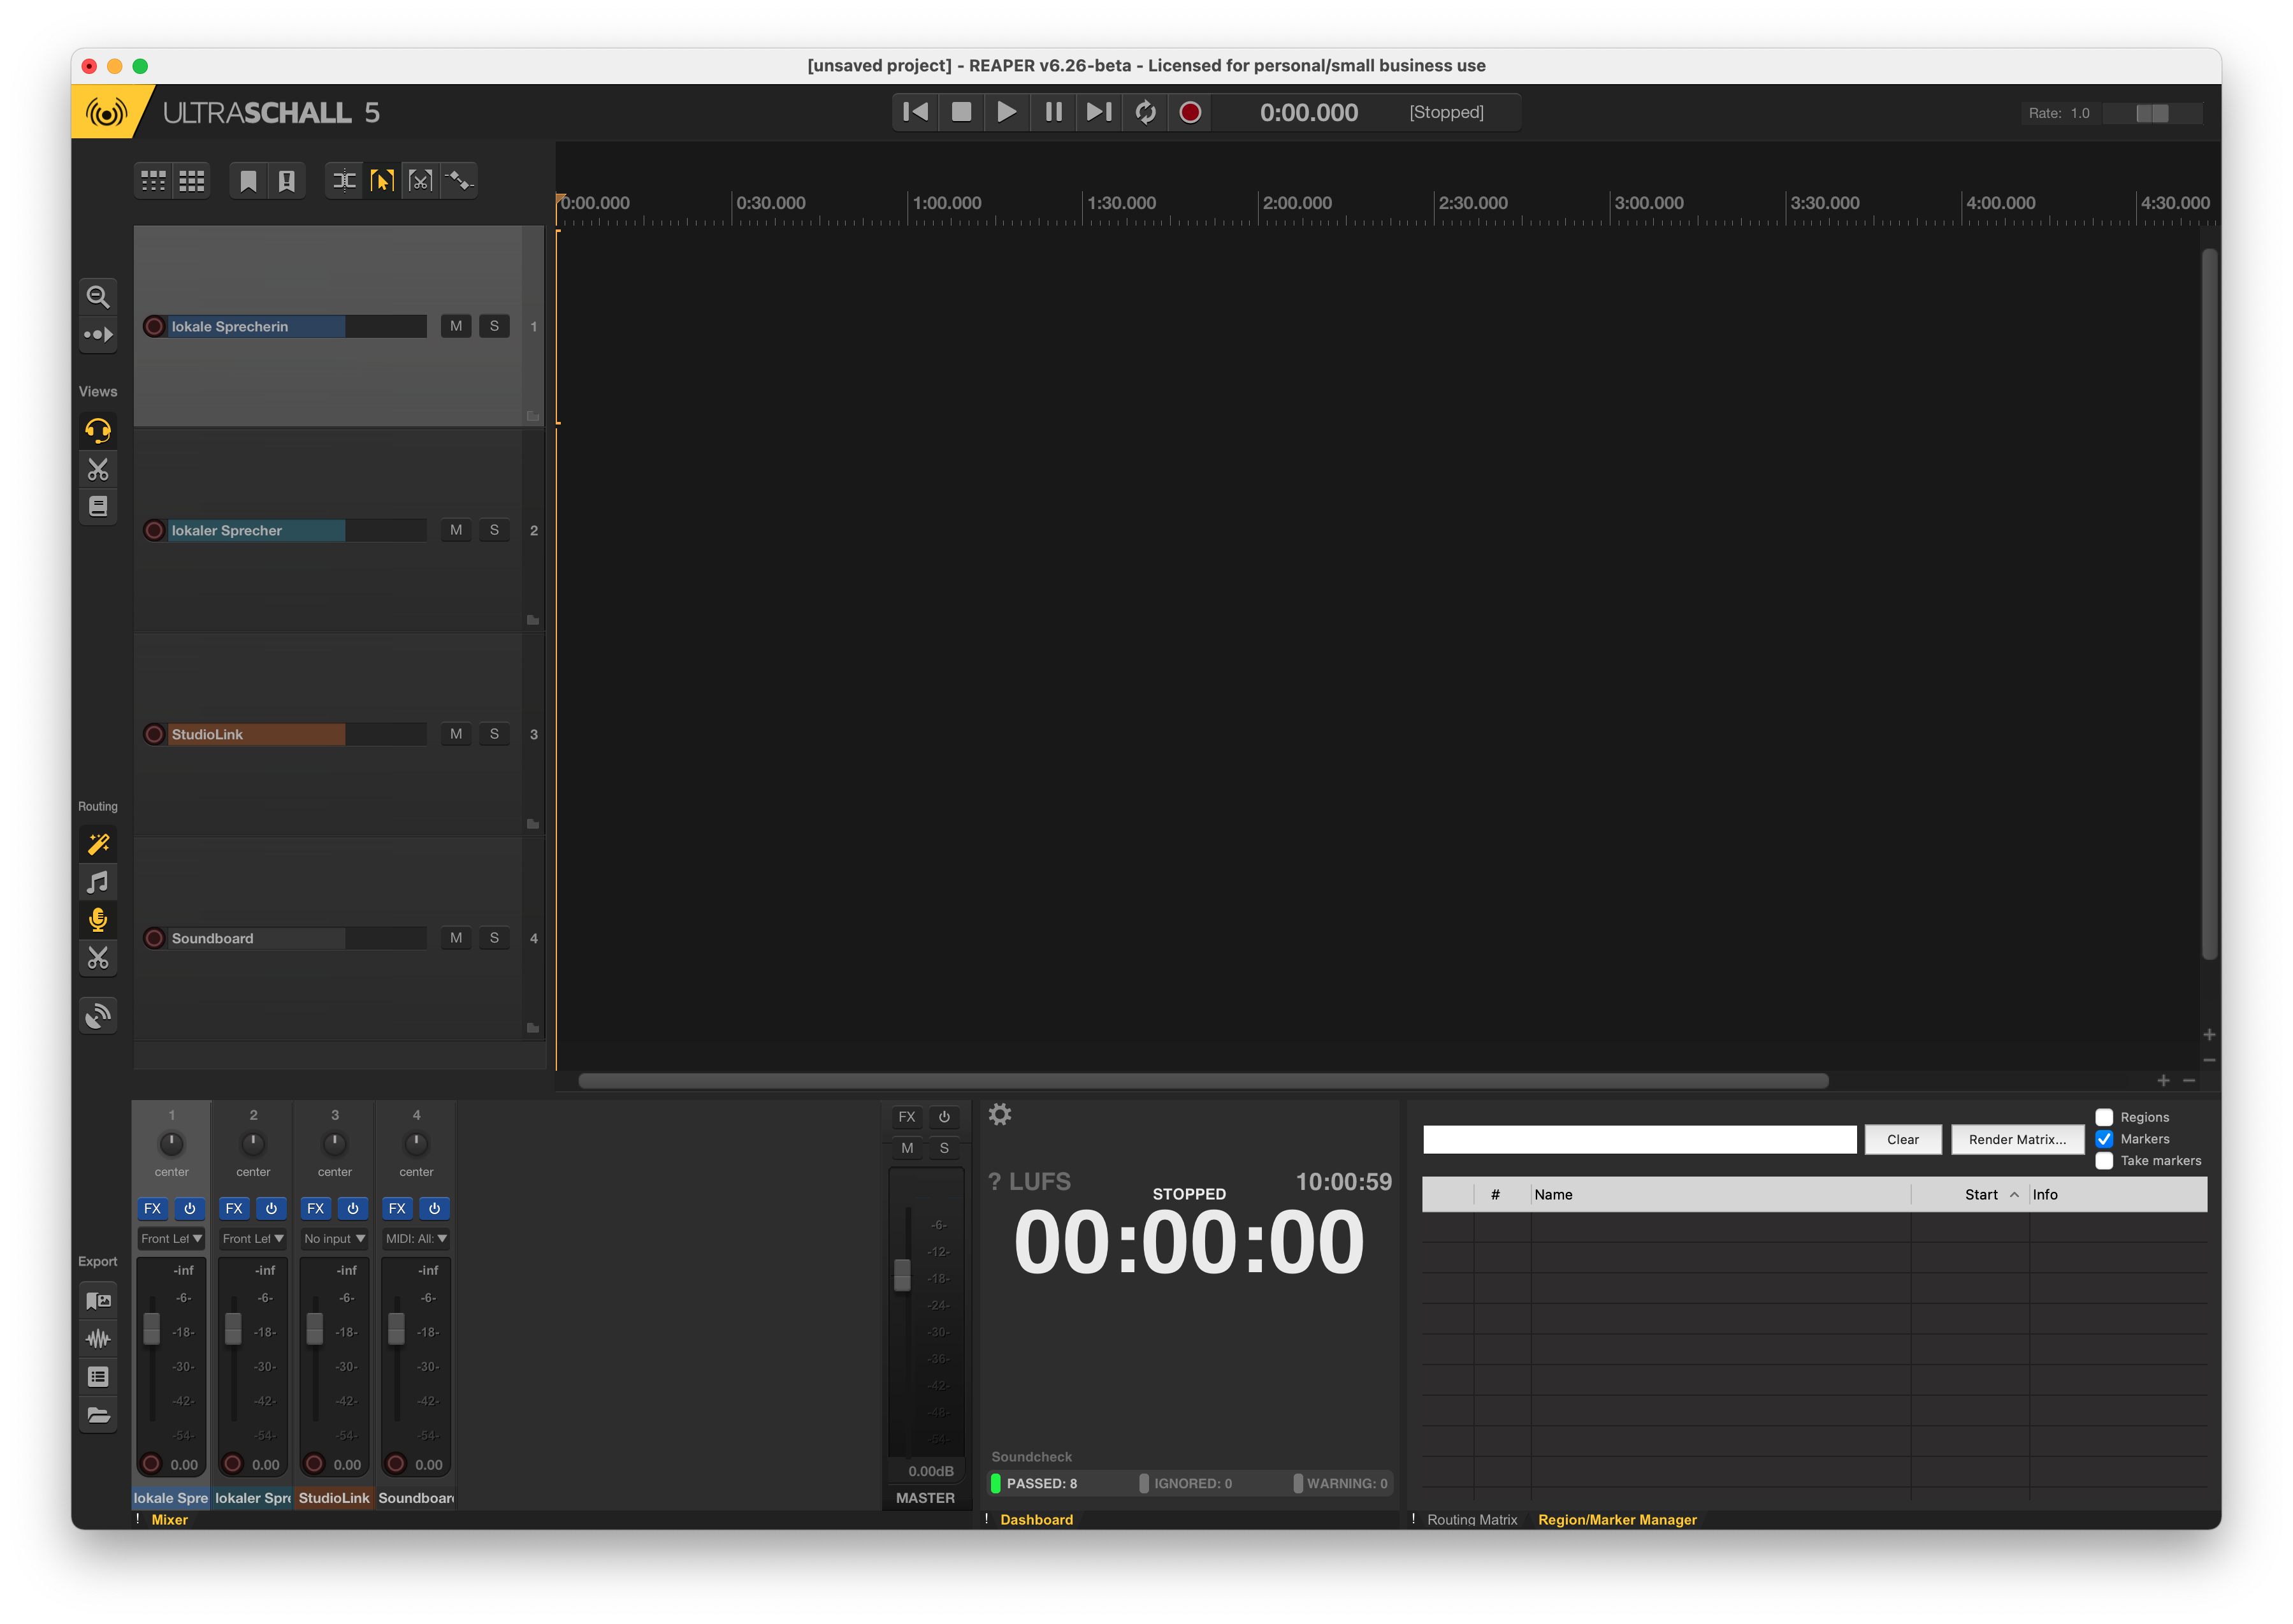Enable the Regions checkbox

[2104, 1117]
